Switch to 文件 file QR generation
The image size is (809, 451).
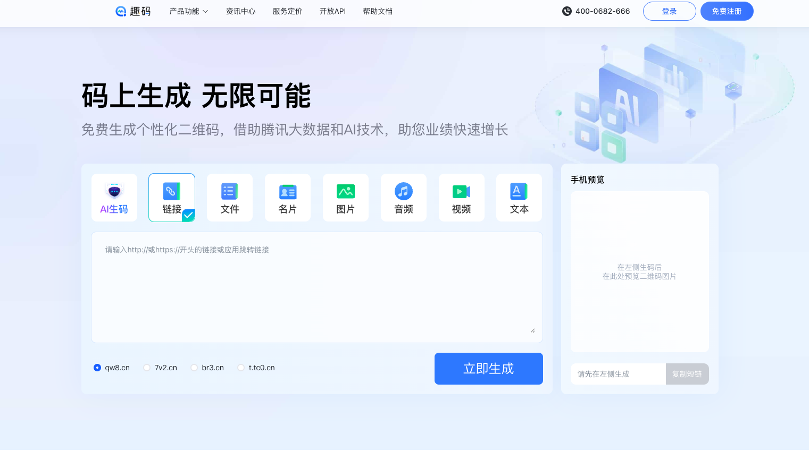coord(229,197)
